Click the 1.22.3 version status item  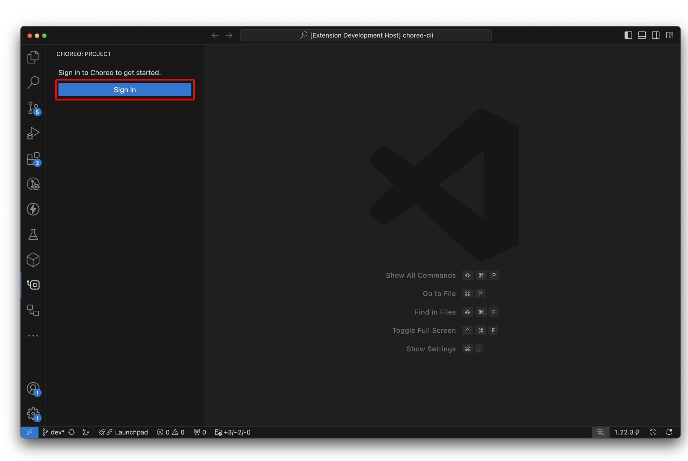coord(627,432)
